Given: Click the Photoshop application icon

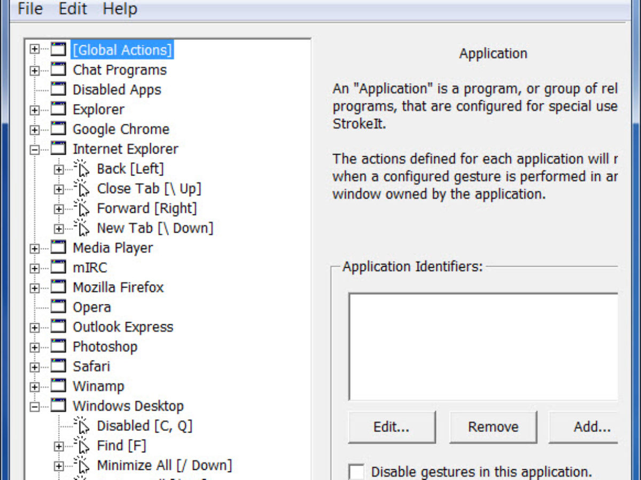Looking at the screenshot, I should (58, 346).
